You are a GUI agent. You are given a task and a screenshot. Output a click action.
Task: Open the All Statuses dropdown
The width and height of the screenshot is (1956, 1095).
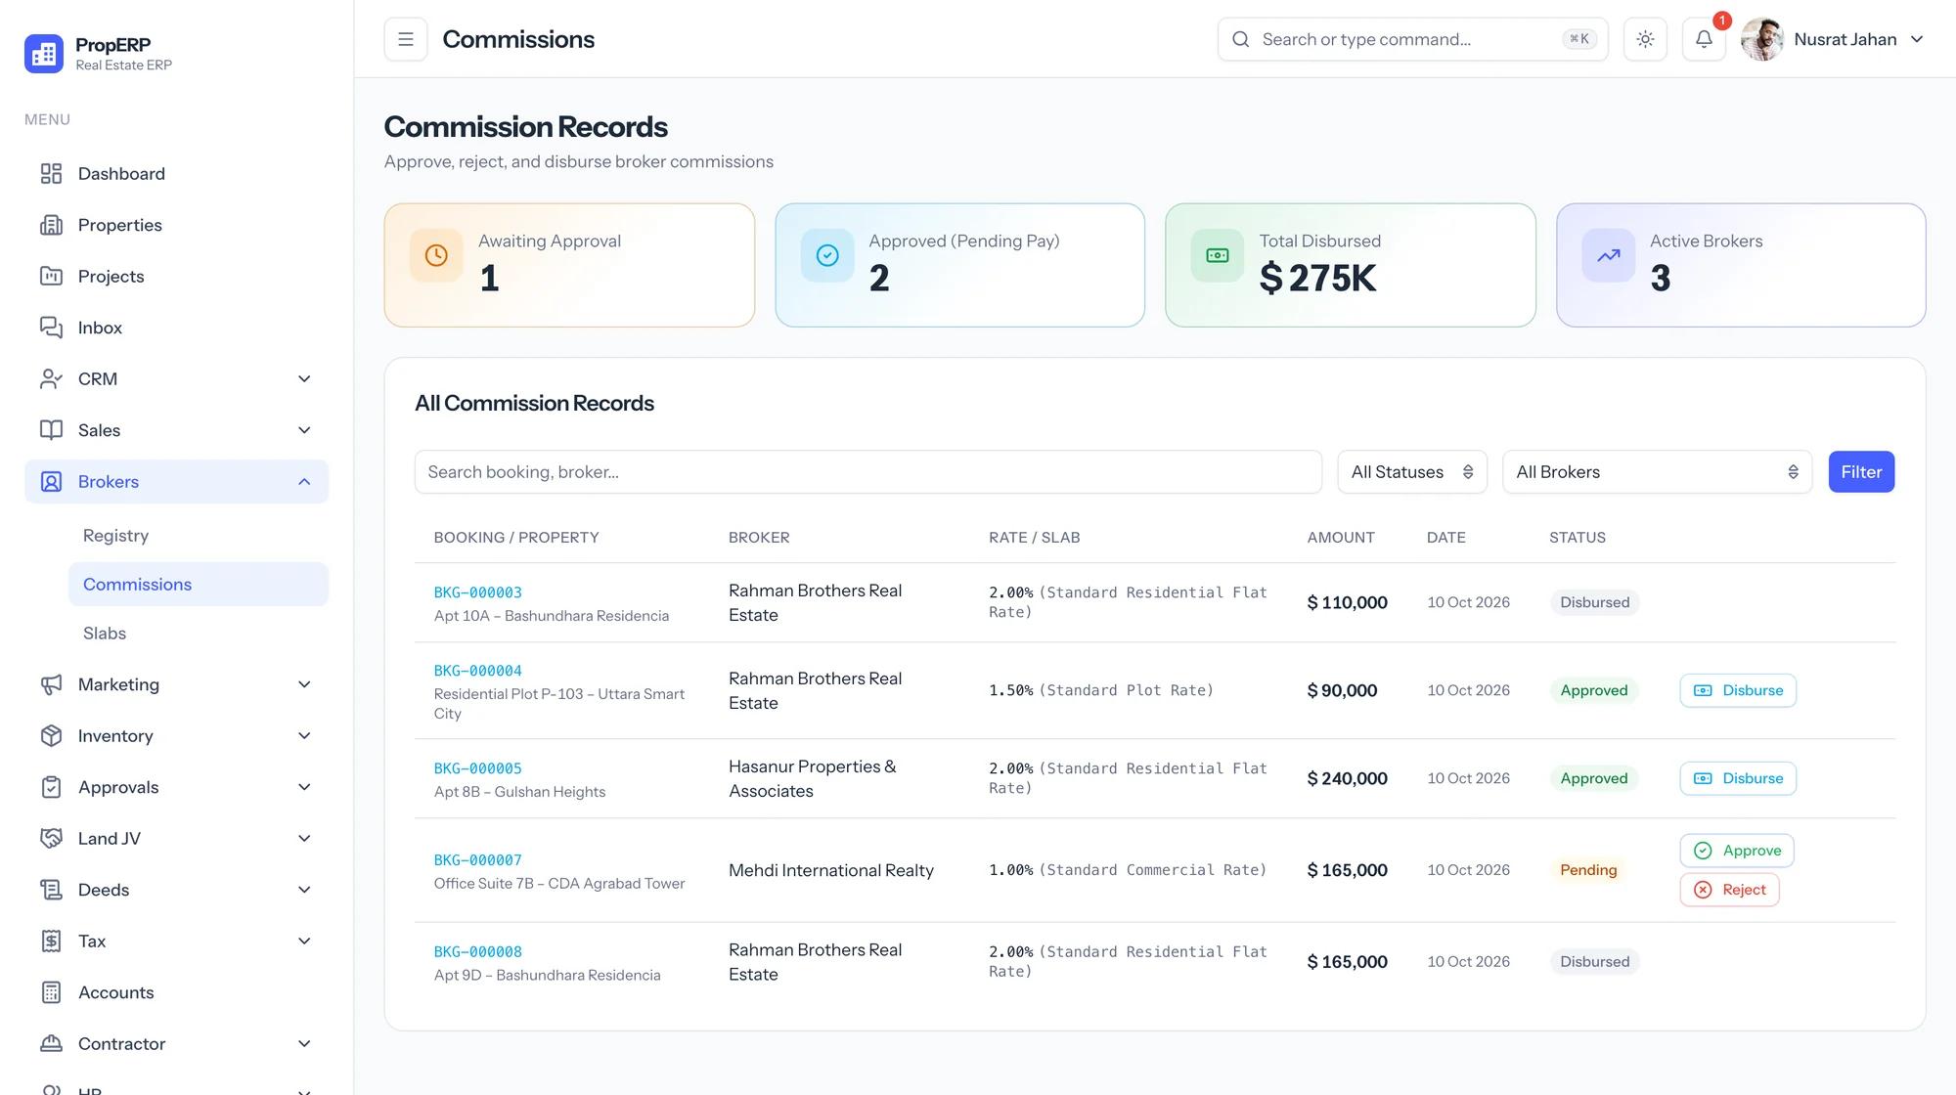[1412, 472]
